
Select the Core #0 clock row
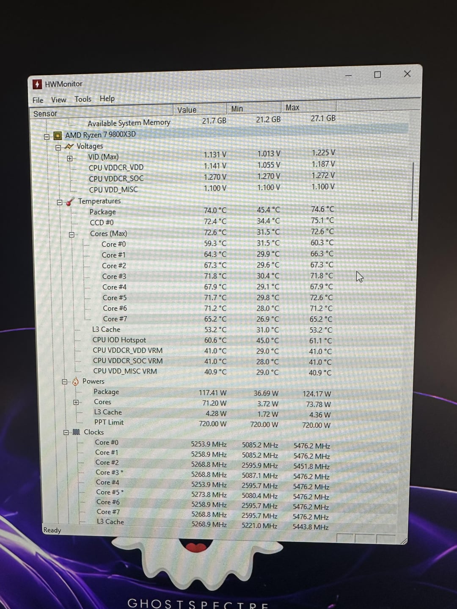[x=212, y=444]
